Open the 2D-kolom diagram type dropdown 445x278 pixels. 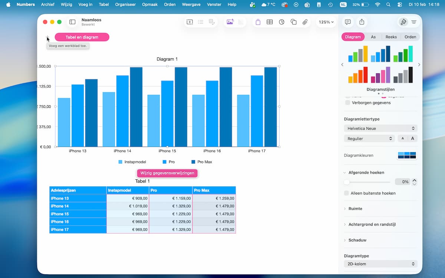pos(380,264)
